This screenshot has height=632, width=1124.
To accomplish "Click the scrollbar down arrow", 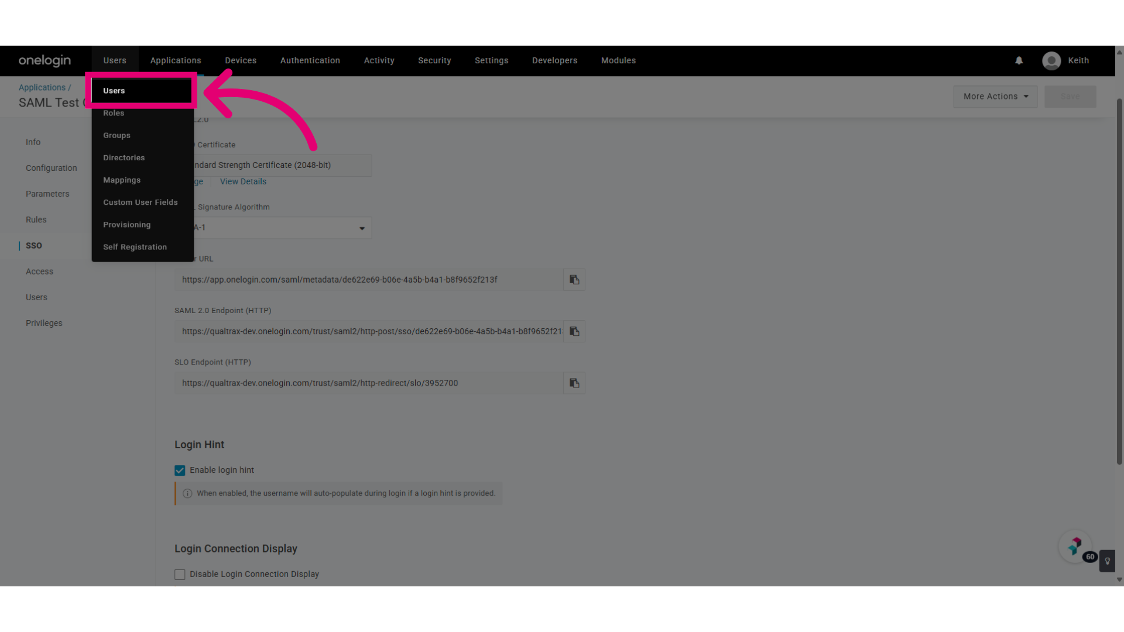I will pyautogui.click(x=1119, y=580).
